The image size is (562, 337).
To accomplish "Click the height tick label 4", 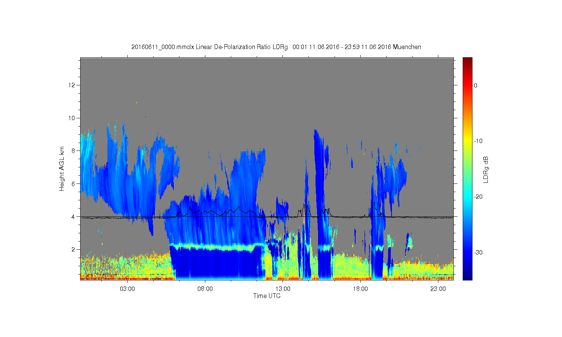I will 74,217.
